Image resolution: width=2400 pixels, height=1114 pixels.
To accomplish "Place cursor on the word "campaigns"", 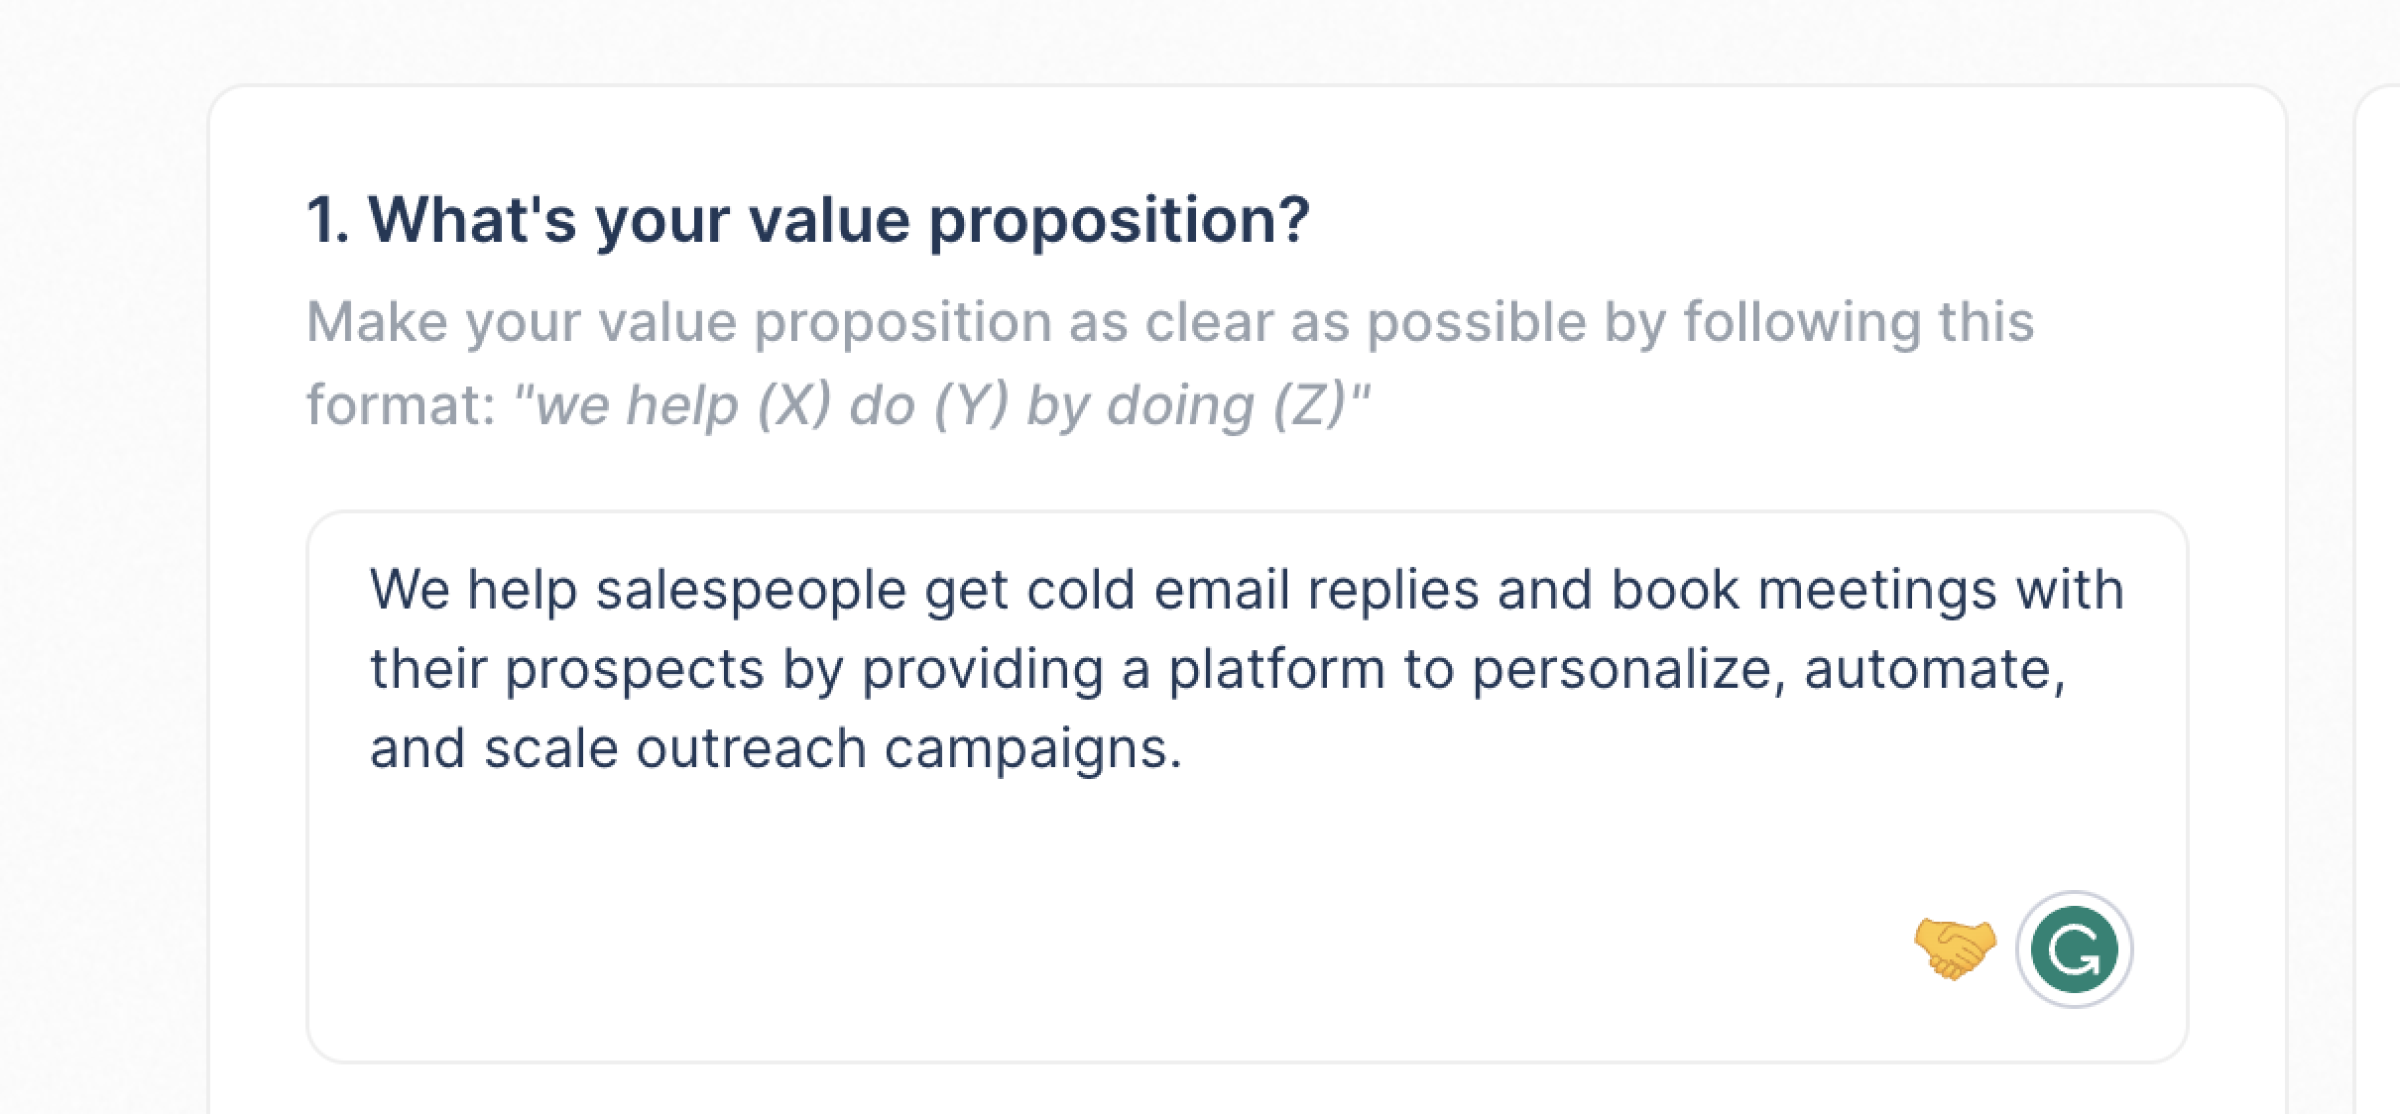I will (1031, 750).
